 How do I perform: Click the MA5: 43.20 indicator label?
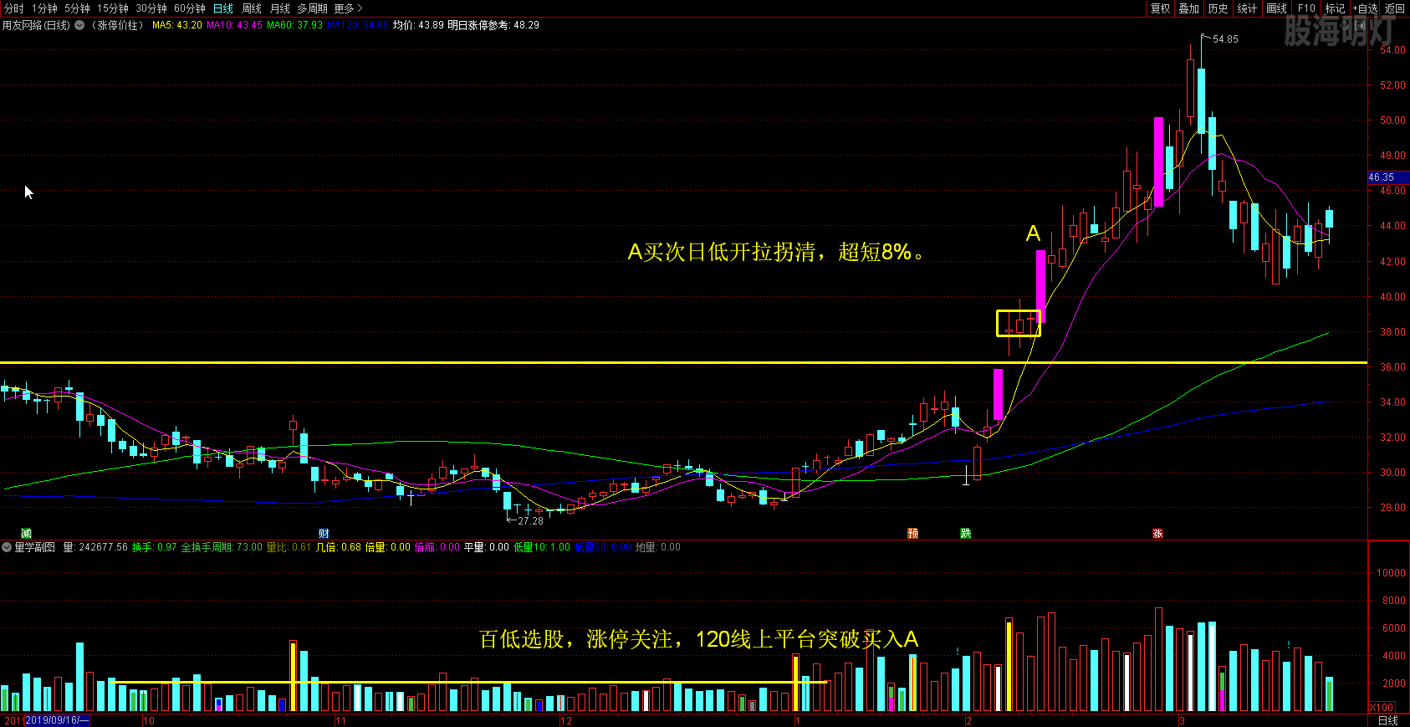(x=176, y=25)
